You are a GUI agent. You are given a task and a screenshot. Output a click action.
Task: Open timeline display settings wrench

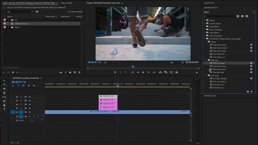coord(34,86)
